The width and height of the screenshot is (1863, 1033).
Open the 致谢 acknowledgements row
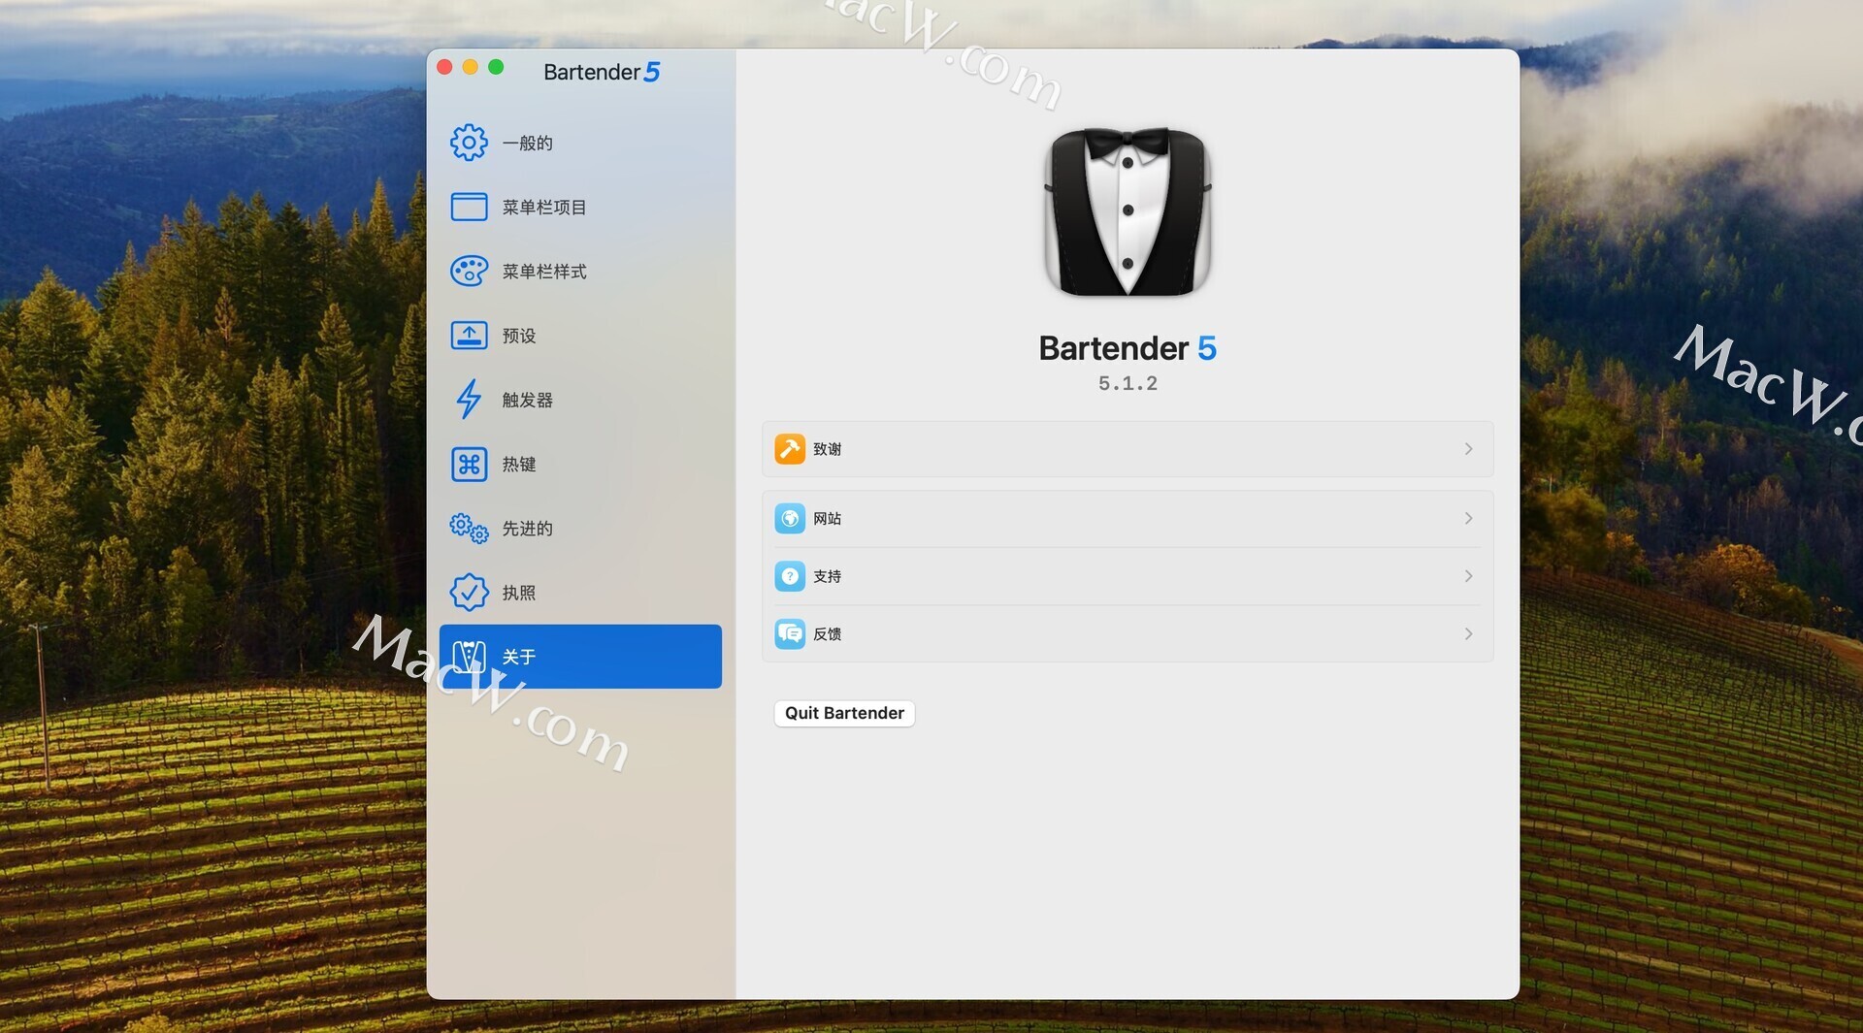1128,449
